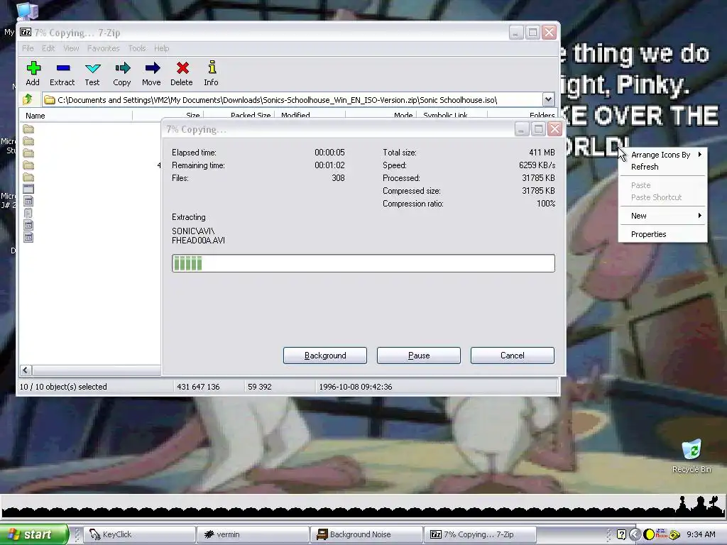The image size is (727, 545).
Task: Click the yellow moon tray icon
Action: 649,534
